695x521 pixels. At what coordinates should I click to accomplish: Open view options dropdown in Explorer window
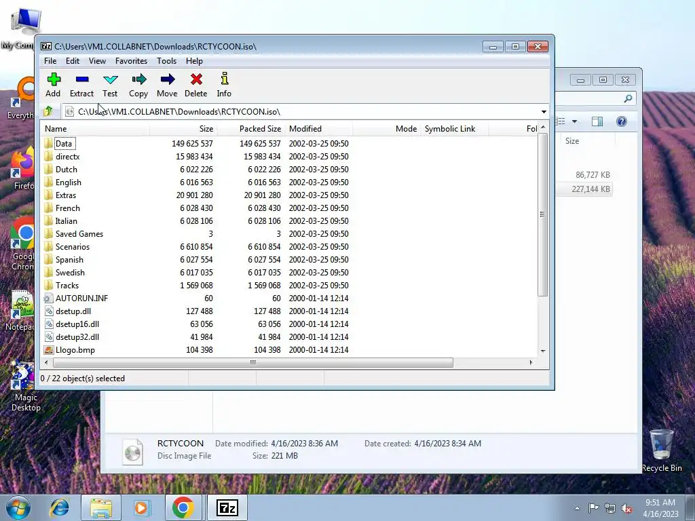coord(574,121)
